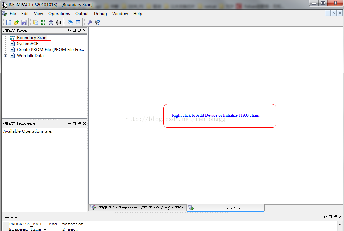Minimize the ISE iMPACT main window
The image size is (344, 231).
pyautogui.click(x=314, y=3)
